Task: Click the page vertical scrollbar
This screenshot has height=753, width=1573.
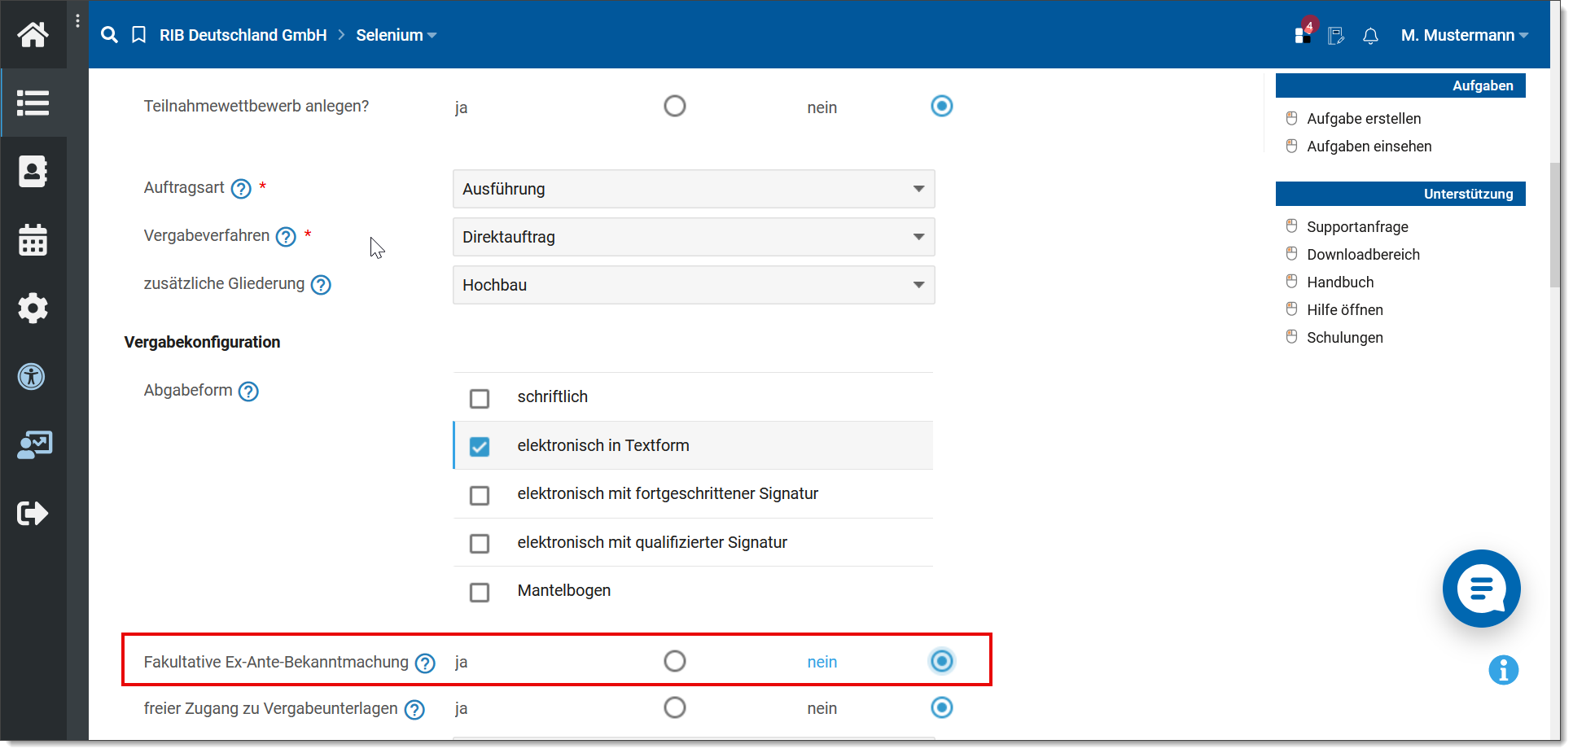Action: [x=1555, y=225]
